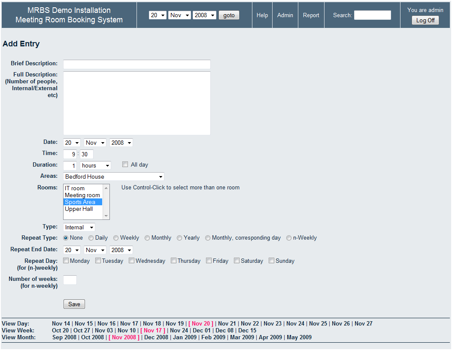Click the Brief Description text field

click(x=137, y=64)
